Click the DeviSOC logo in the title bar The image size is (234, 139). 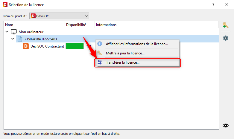pyautogui.click(x=5, y=4)
